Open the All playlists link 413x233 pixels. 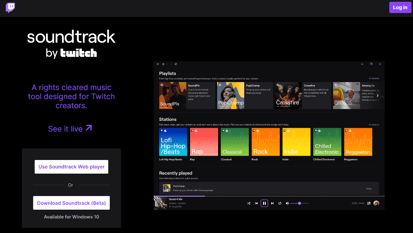click(374, 78)
